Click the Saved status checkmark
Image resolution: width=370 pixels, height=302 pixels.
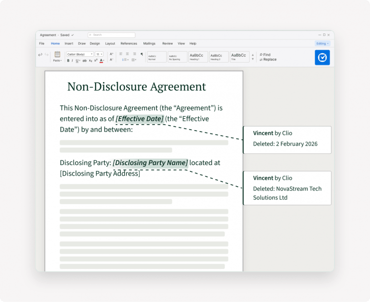(x=73, y=35)
